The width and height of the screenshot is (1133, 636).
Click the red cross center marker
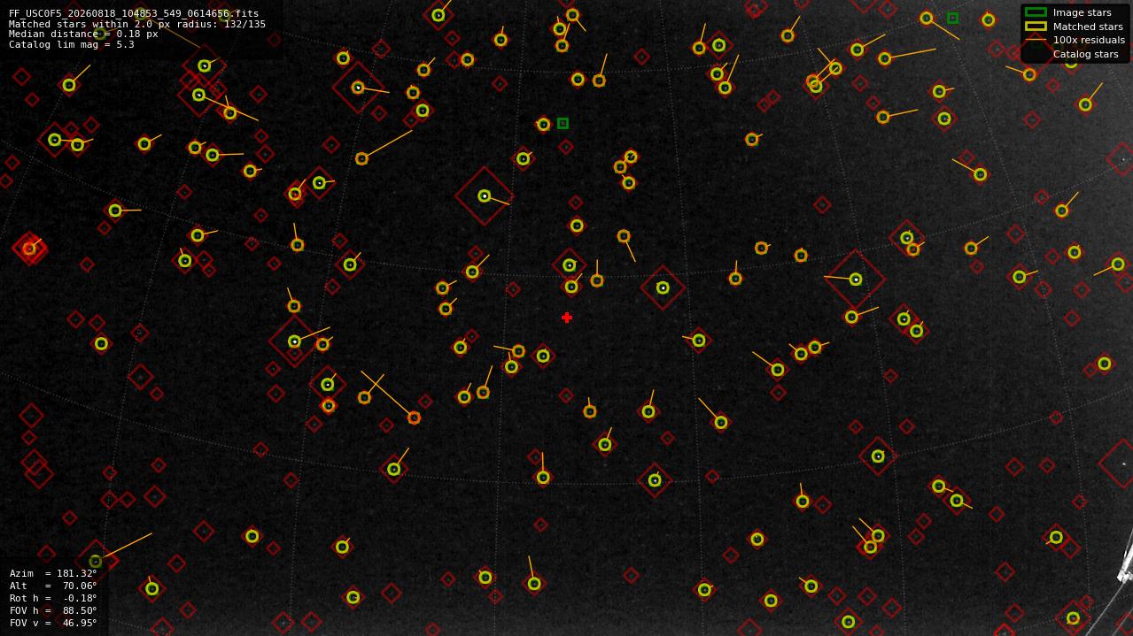567,318
